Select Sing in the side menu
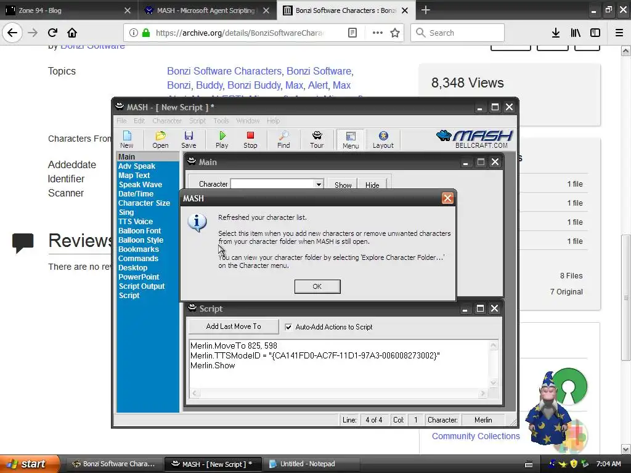Viewport: 631px width, 473px height. [x=126, y=212]
